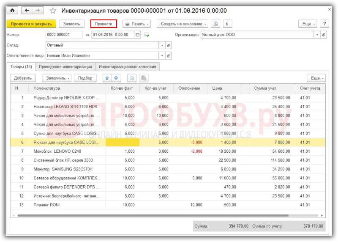This screenshot has height=242, width=338.
Task: Open the Печать dropdown menu
Action: pyautogui.click(x=136, y=24)
